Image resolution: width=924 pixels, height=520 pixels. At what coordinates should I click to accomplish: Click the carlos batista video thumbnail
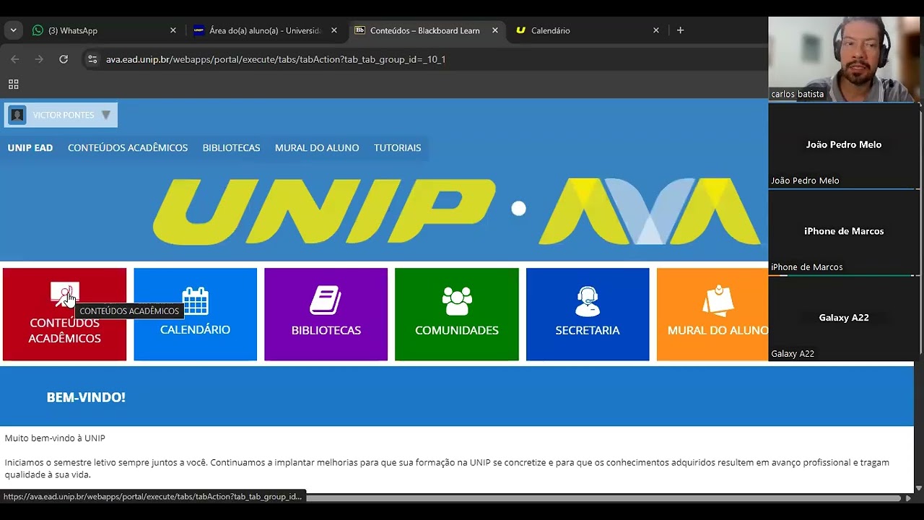(842, 58)
